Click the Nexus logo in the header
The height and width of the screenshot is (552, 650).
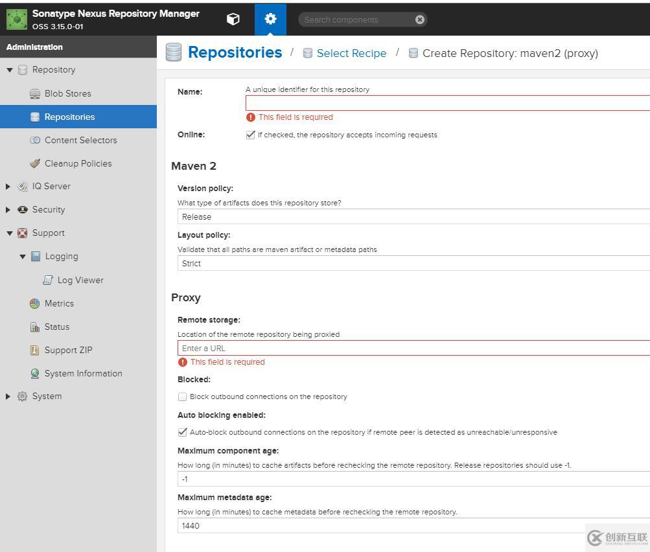click(x=17, y=19)
